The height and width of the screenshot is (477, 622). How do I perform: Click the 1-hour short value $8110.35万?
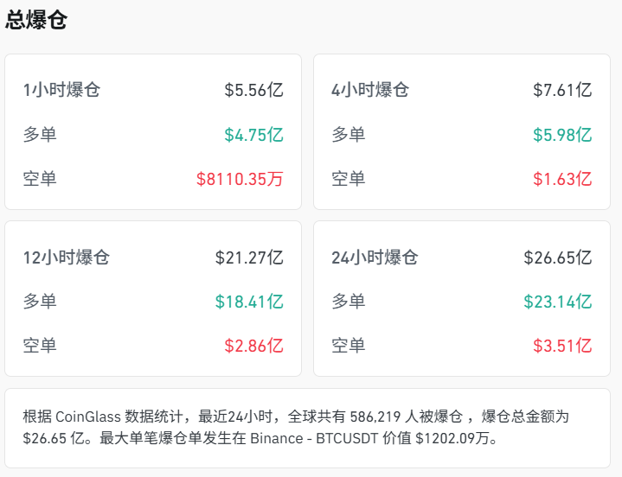(x=240, y=180)
